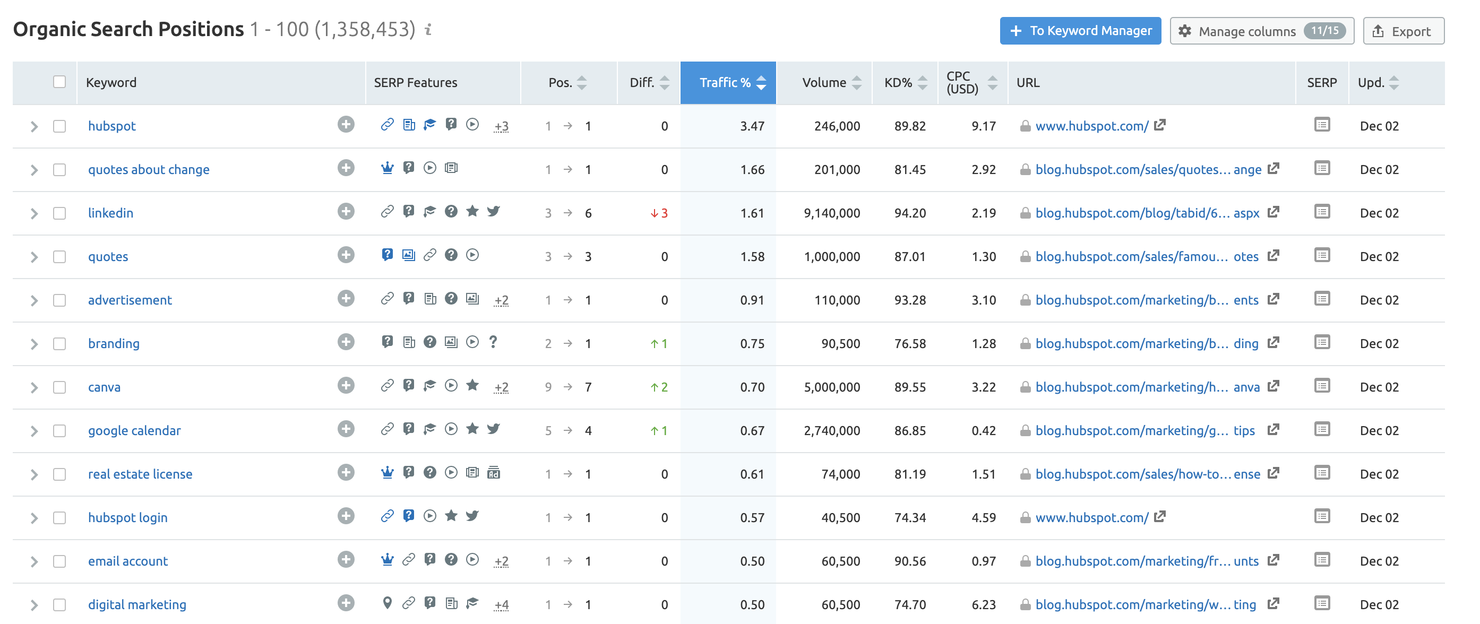This screenshot has height=624, width=1480.
Task: Click the To Keyword Manager button
Action: 1080,31
